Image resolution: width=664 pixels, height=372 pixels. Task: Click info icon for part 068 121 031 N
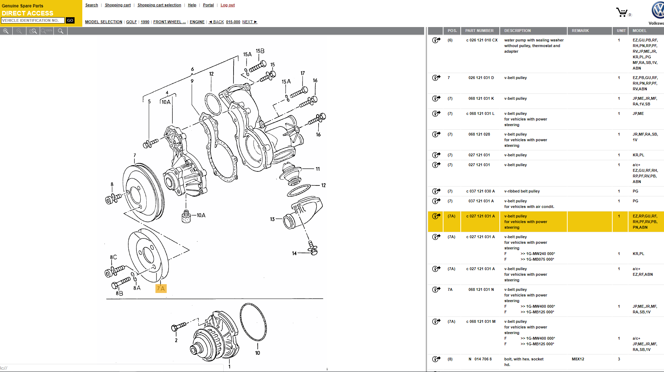tap(436, 289)
